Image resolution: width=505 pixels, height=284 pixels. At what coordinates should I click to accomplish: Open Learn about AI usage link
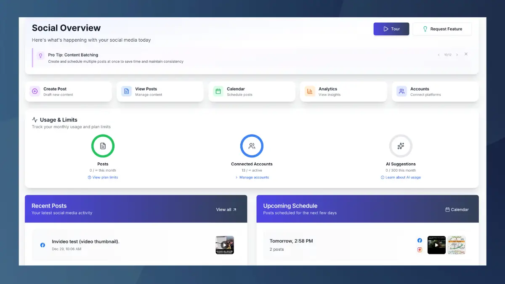401,178
